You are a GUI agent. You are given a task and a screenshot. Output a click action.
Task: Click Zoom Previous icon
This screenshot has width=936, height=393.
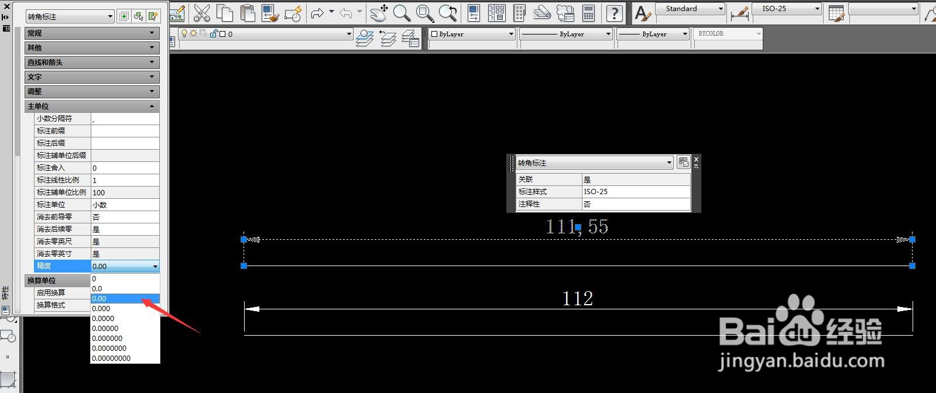(x=448, y=13)
